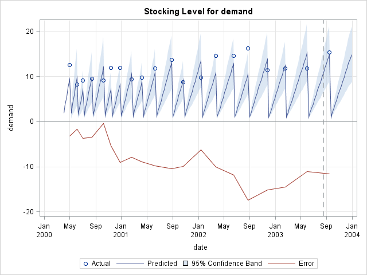Screen dimensions: 367x275
Task: Click the y-axis tick value 20
Action: (x=30, y=32)
